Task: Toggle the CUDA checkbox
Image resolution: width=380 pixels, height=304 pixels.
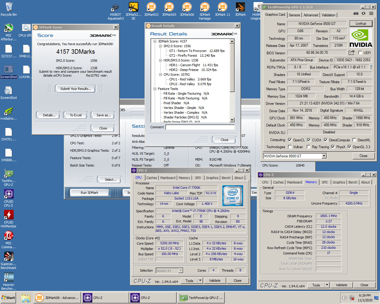Action: [x=309, y=140]
